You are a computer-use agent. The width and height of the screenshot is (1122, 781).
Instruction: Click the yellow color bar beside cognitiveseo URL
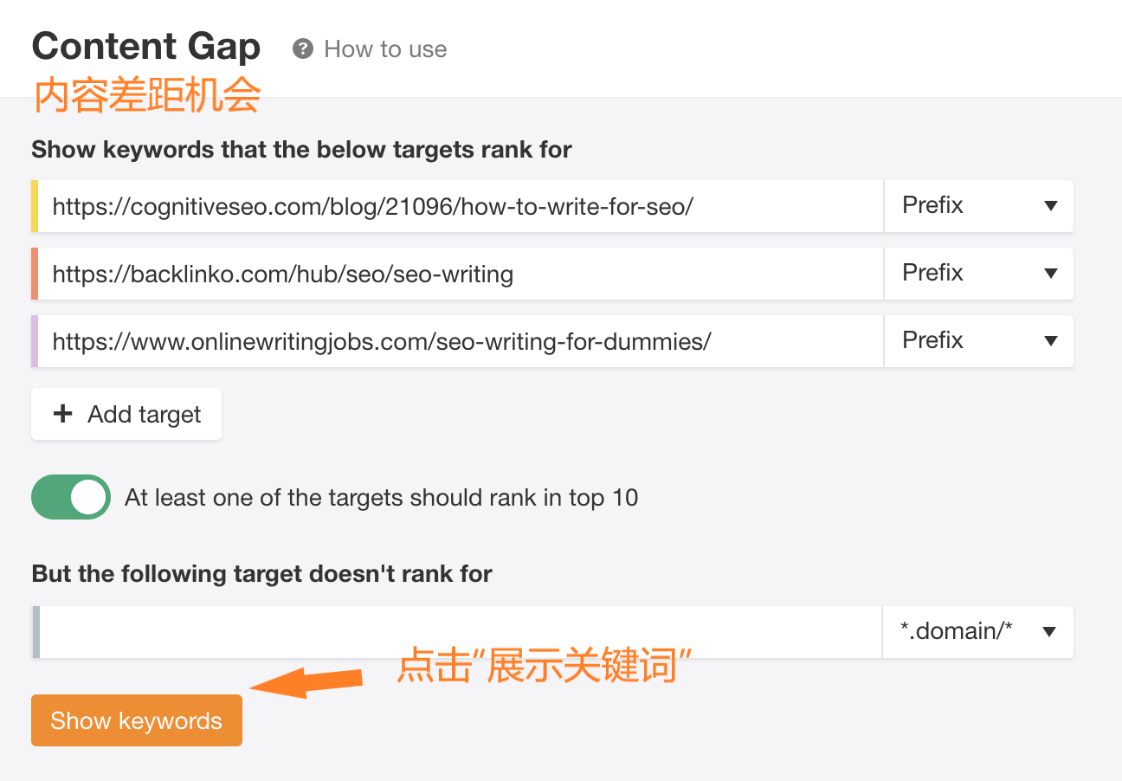coord(35,206)
